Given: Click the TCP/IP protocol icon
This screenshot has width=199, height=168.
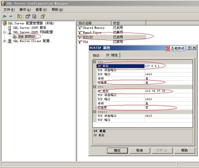Looking at the screenshot, I should click(x=80, y=37).
